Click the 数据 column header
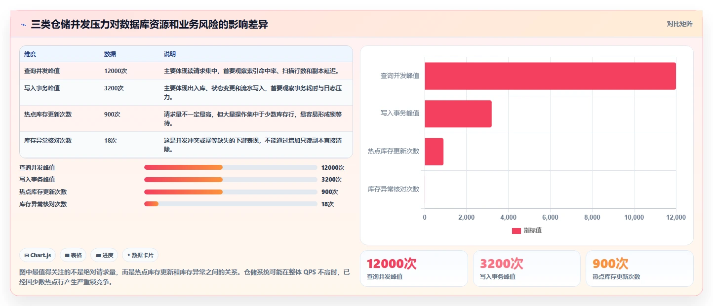The image size is (713, 306). [x=110, y=54]
